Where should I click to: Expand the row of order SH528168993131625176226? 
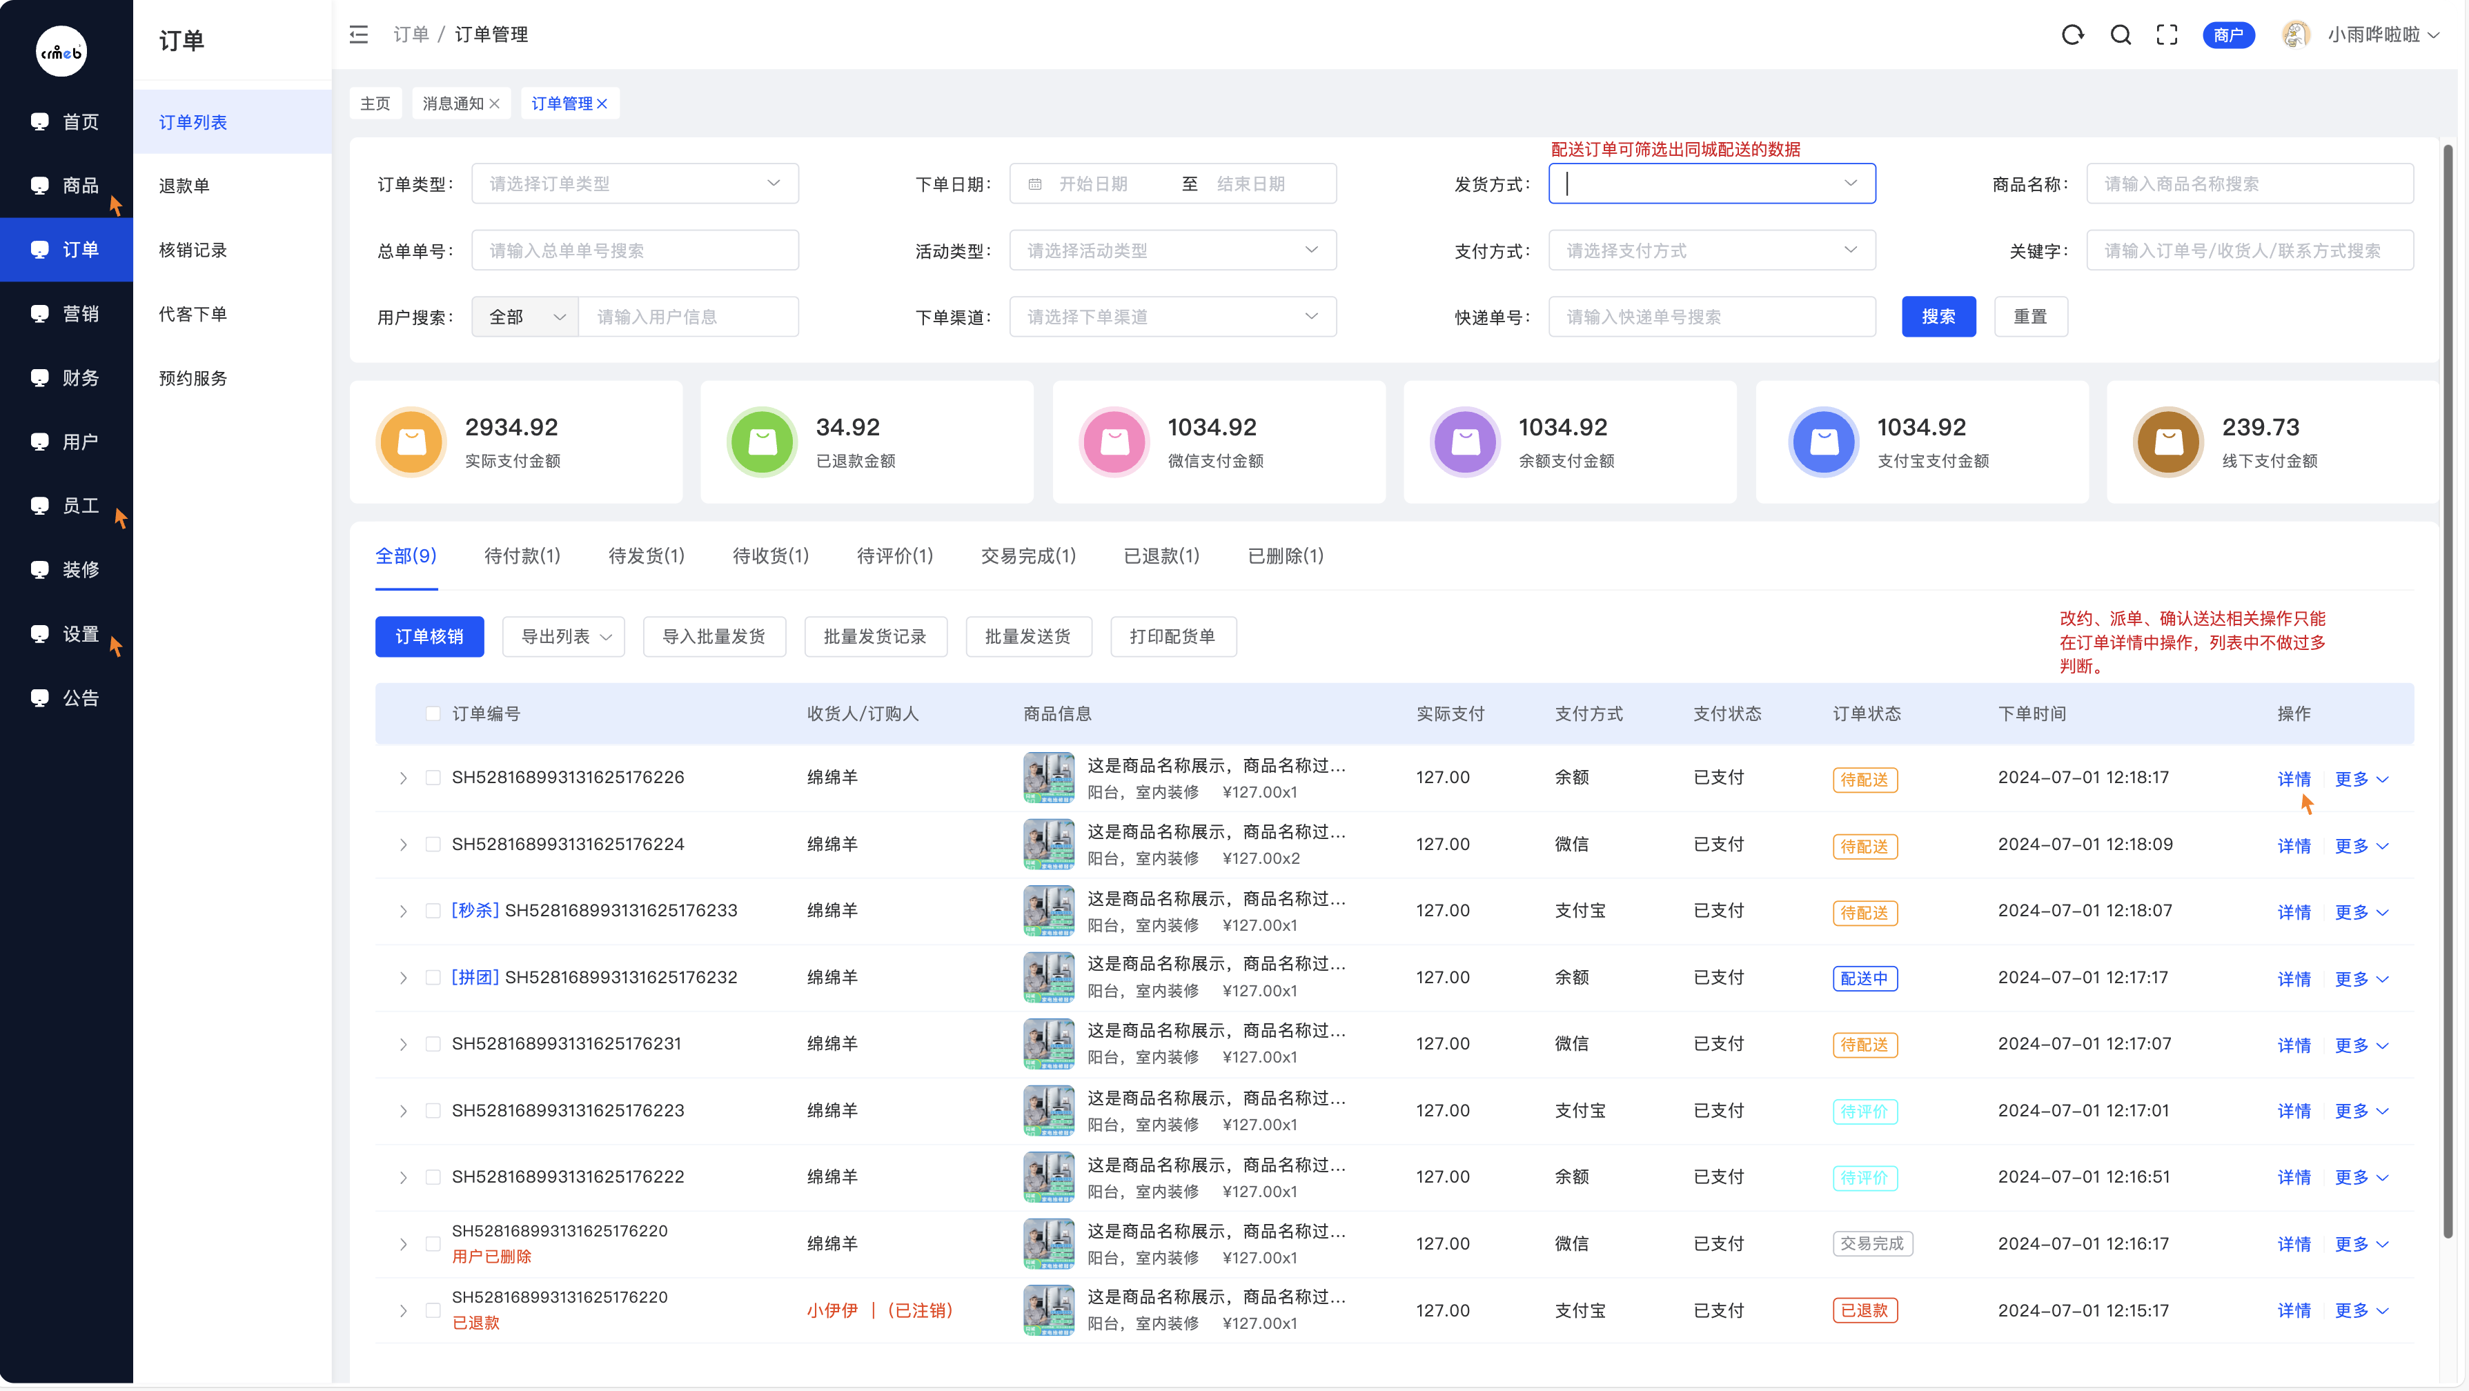pyautogui.click(x=404, y=778)
